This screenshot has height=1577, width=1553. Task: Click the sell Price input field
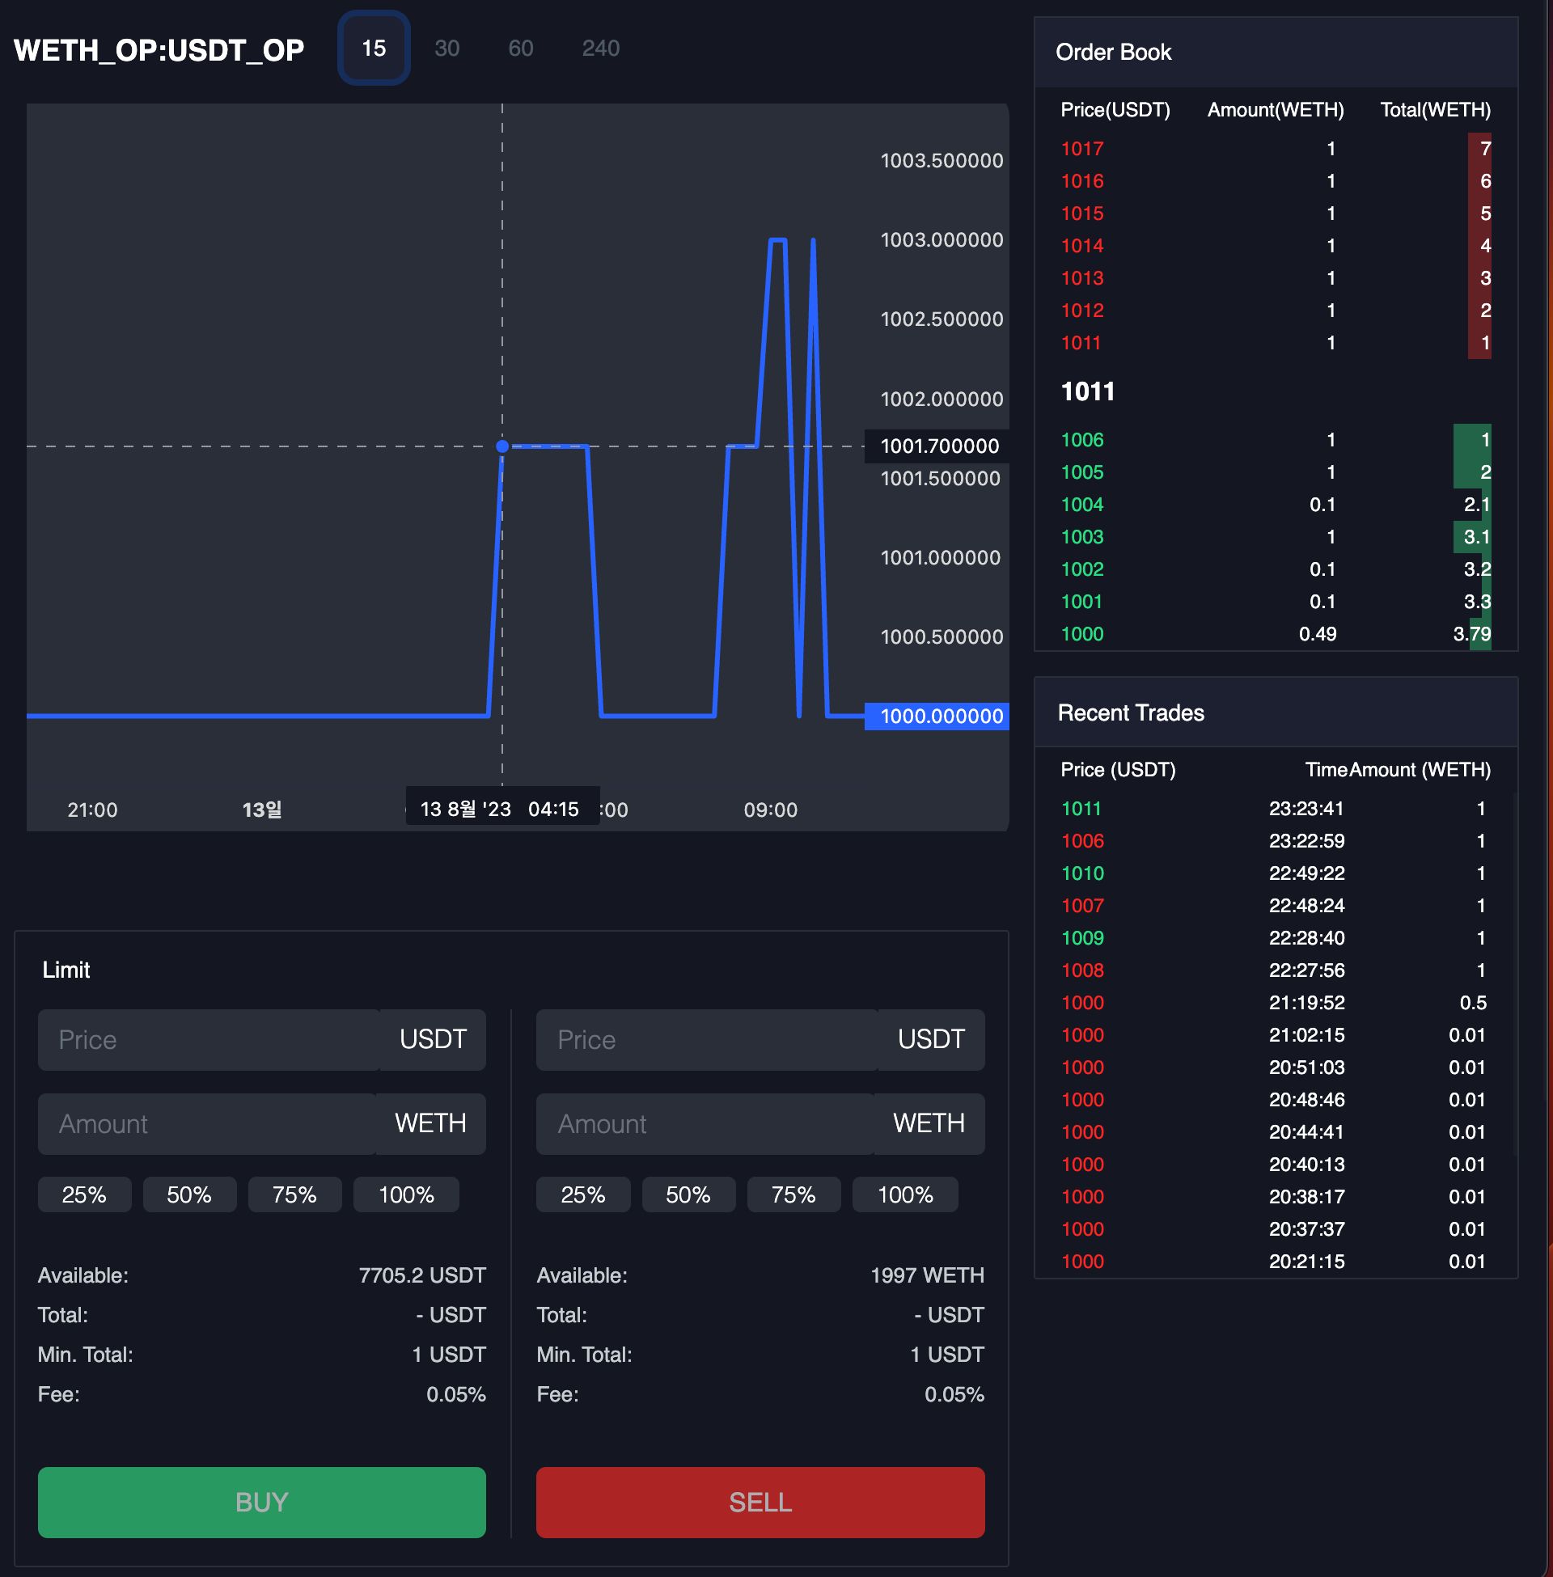707,1040
